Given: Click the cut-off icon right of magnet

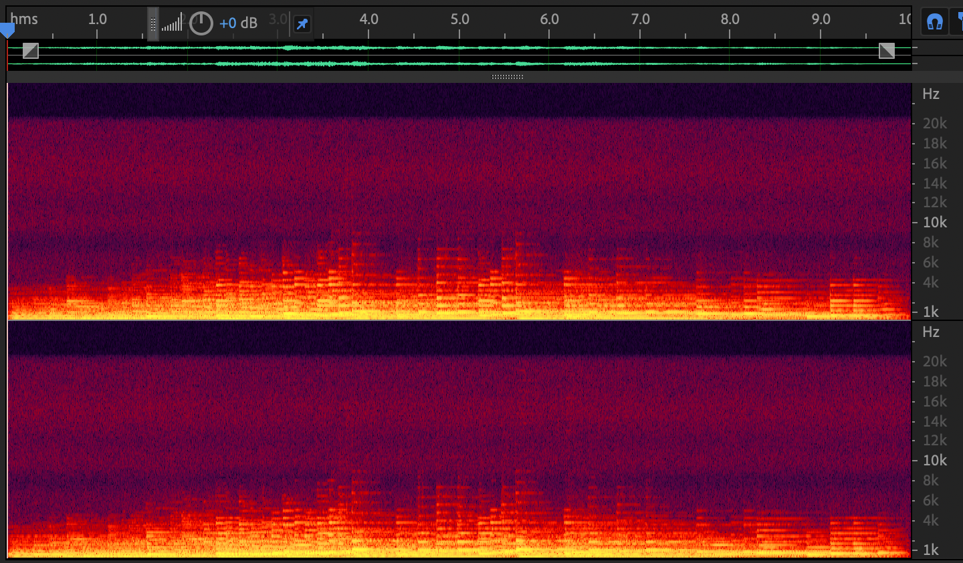Looking at the screenshot, I should (x=959, y=22).
